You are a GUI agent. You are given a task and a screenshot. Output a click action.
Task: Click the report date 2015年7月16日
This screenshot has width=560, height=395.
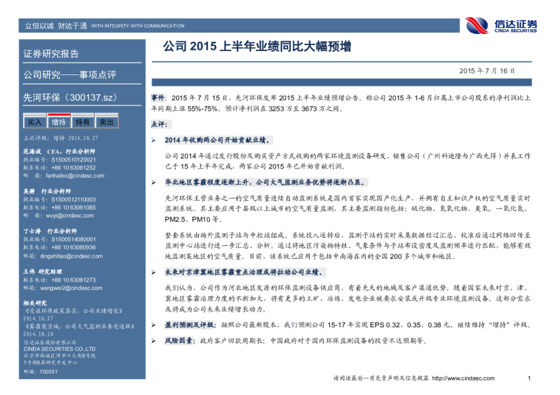click(x=487, y=70)
